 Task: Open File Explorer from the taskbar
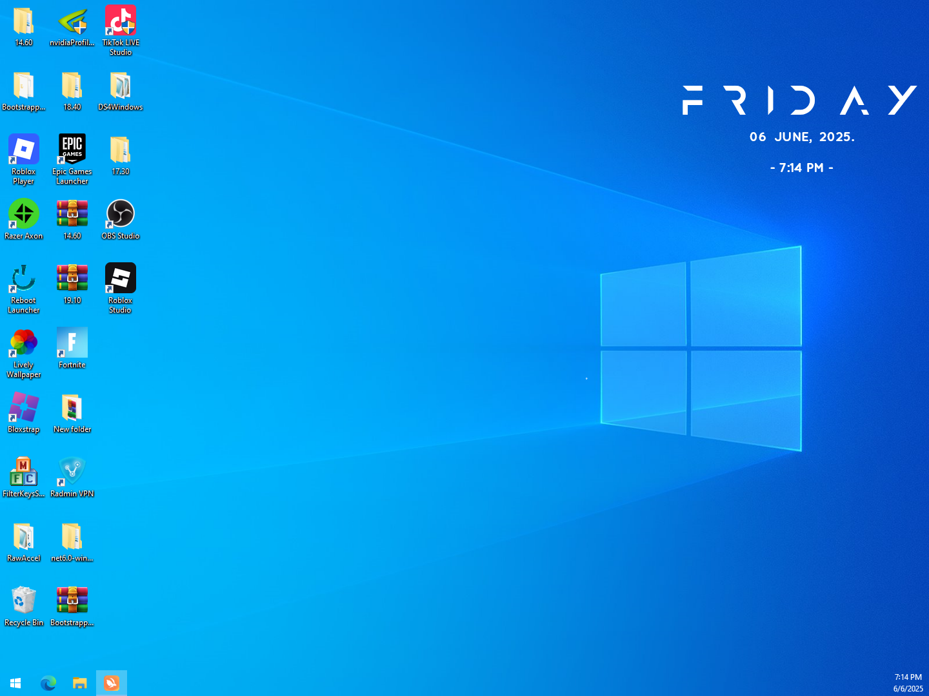click(80, 683)
